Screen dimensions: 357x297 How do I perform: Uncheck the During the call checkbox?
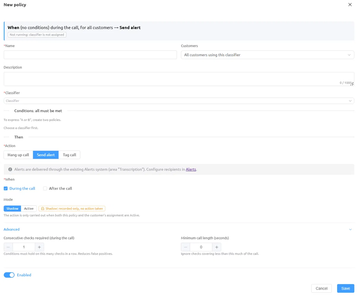coord(6,188)
